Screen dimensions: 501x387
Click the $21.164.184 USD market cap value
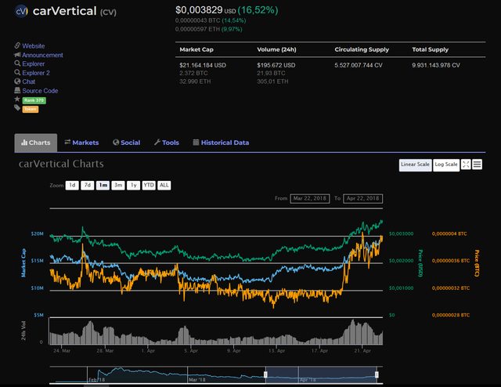click(203, 65)
